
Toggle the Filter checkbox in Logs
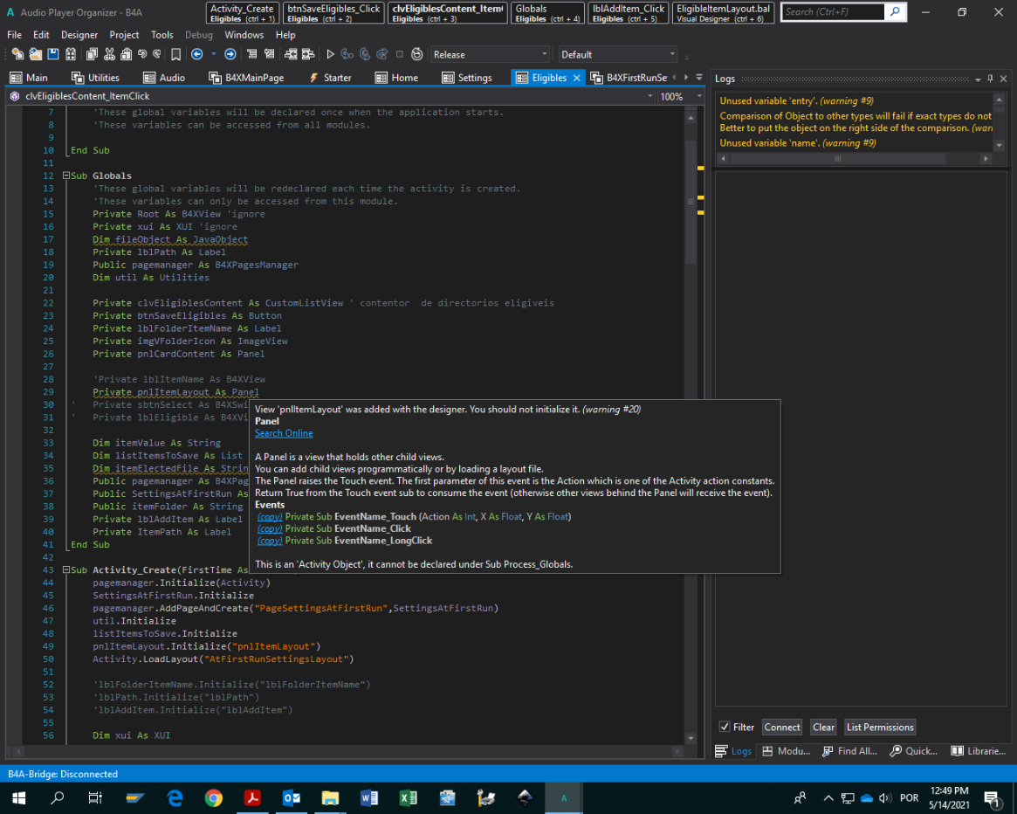[725, 727]
